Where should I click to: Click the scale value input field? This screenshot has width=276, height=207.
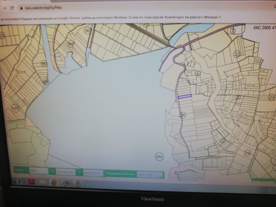tap(39, 171)
